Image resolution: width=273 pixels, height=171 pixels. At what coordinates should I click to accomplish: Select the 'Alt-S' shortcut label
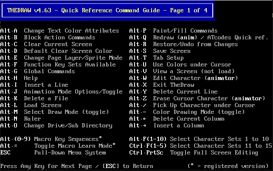click(x=138, y=51)
